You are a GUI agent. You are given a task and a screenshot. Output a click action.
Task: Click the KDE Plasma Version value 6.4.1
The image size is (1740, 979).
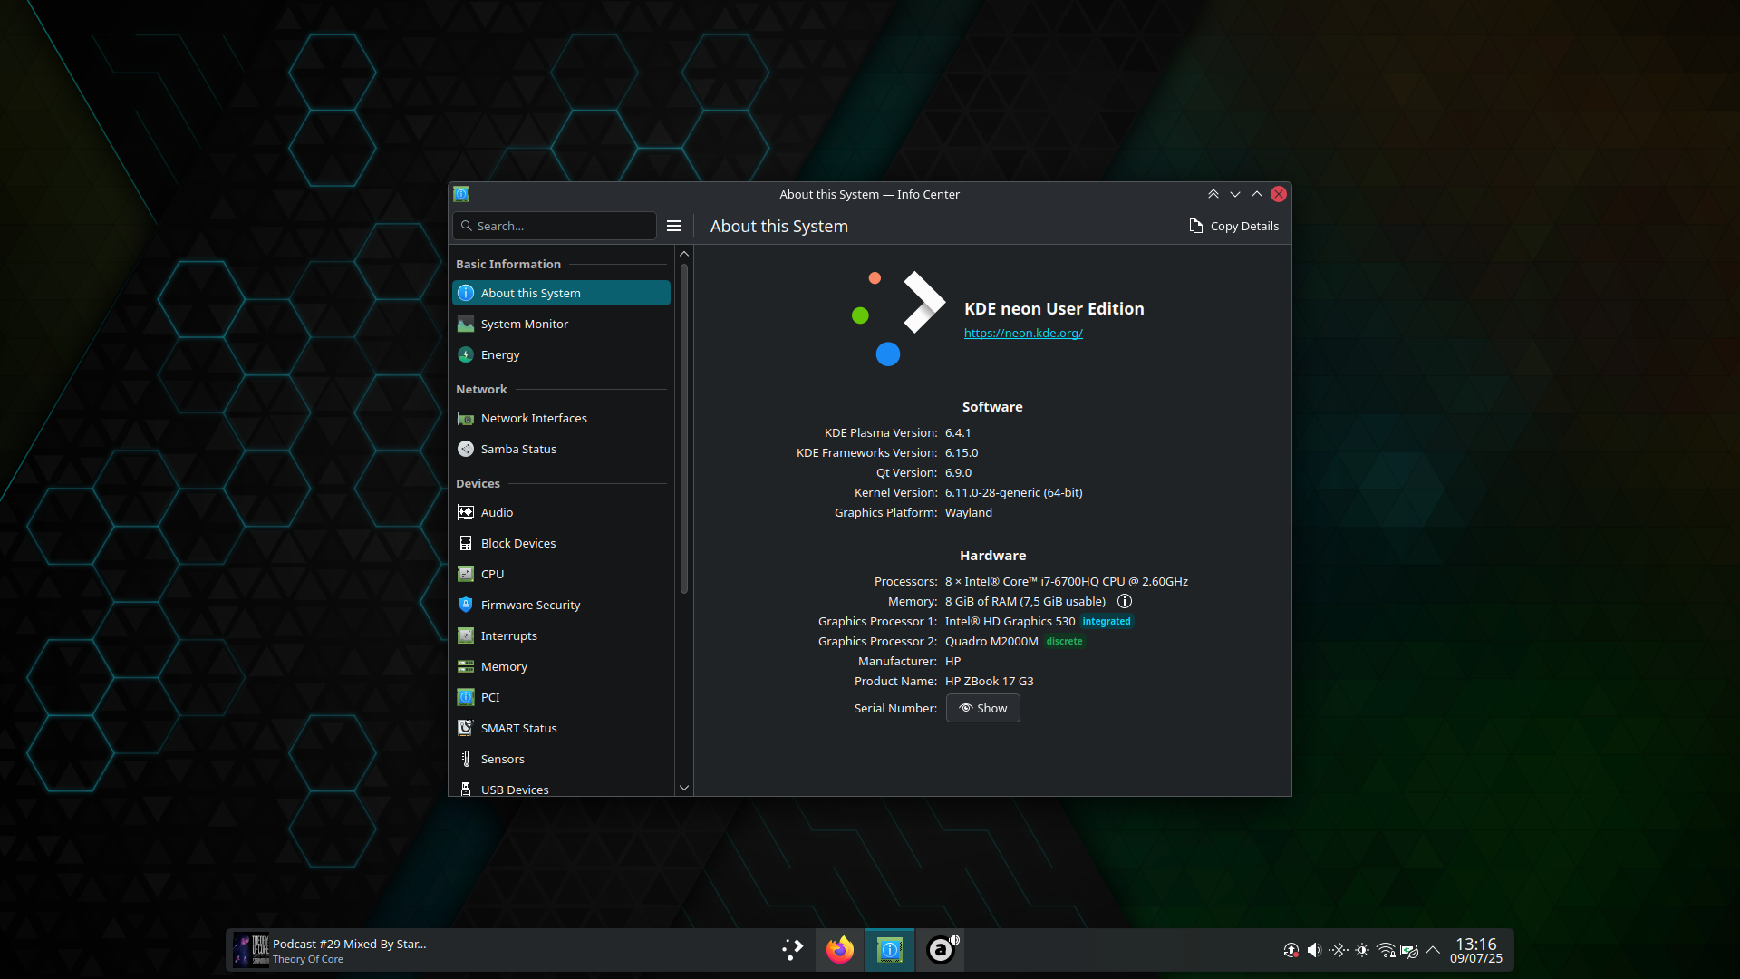(x=958, y=432)
